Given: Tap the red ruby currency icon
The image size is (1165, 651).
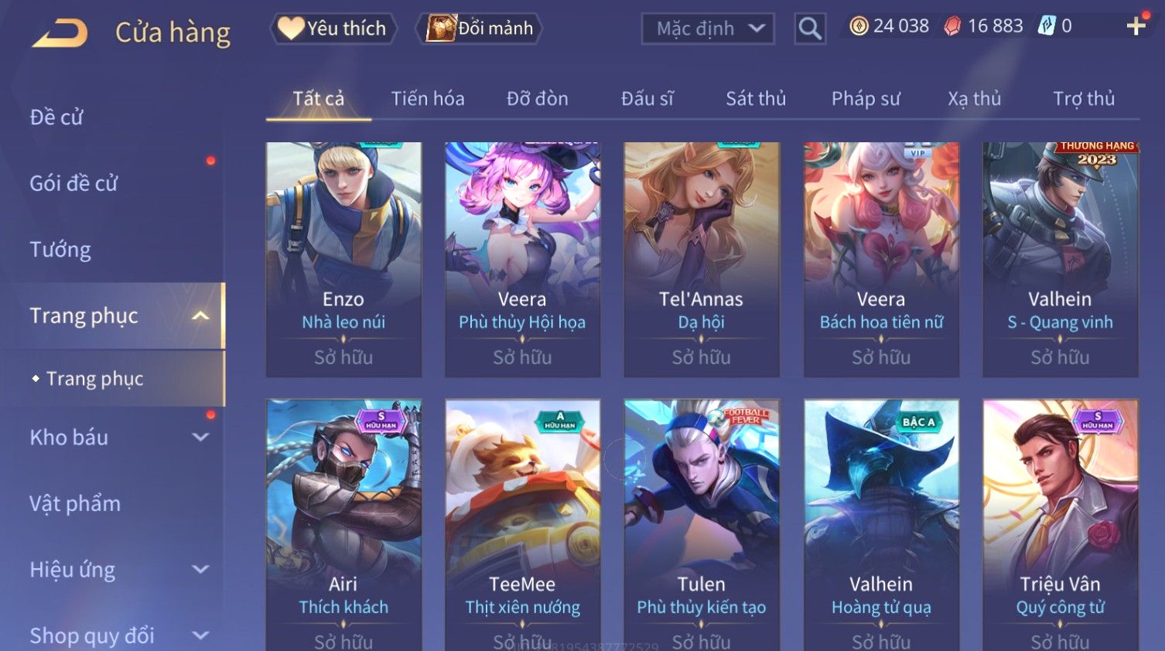Looking at the screenshot, I should [952, 26].
